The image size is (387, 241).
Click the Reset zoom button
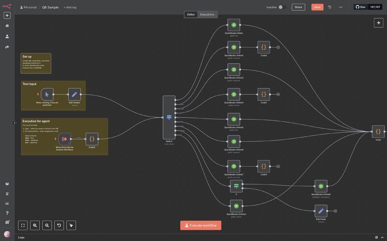point(59,225)
